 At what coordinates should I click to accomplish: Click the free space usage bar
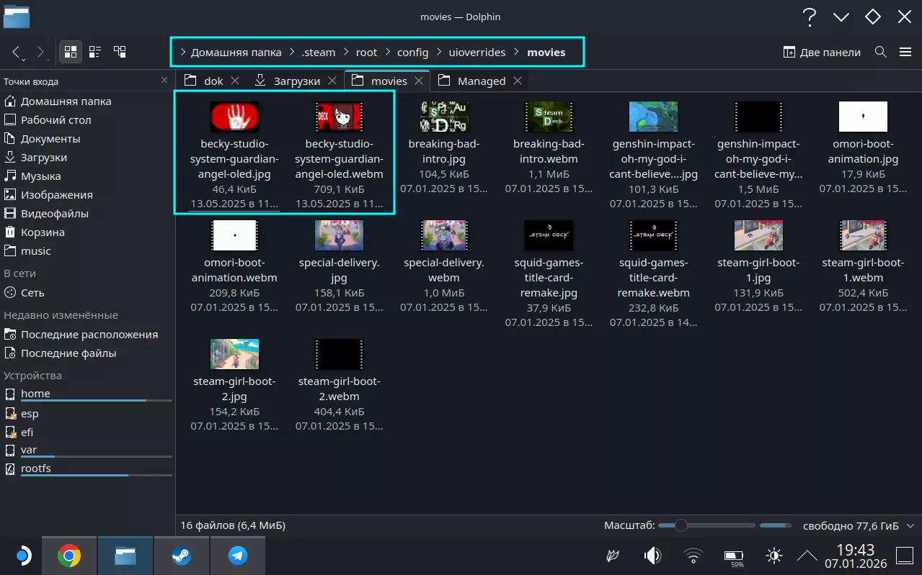click(776, 525)
